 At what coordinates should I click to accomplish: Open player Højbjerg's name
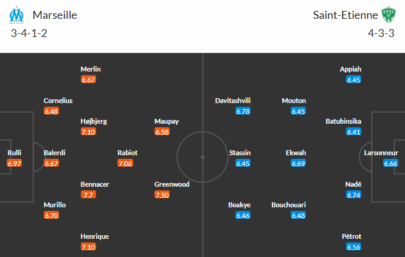[94, 121]
